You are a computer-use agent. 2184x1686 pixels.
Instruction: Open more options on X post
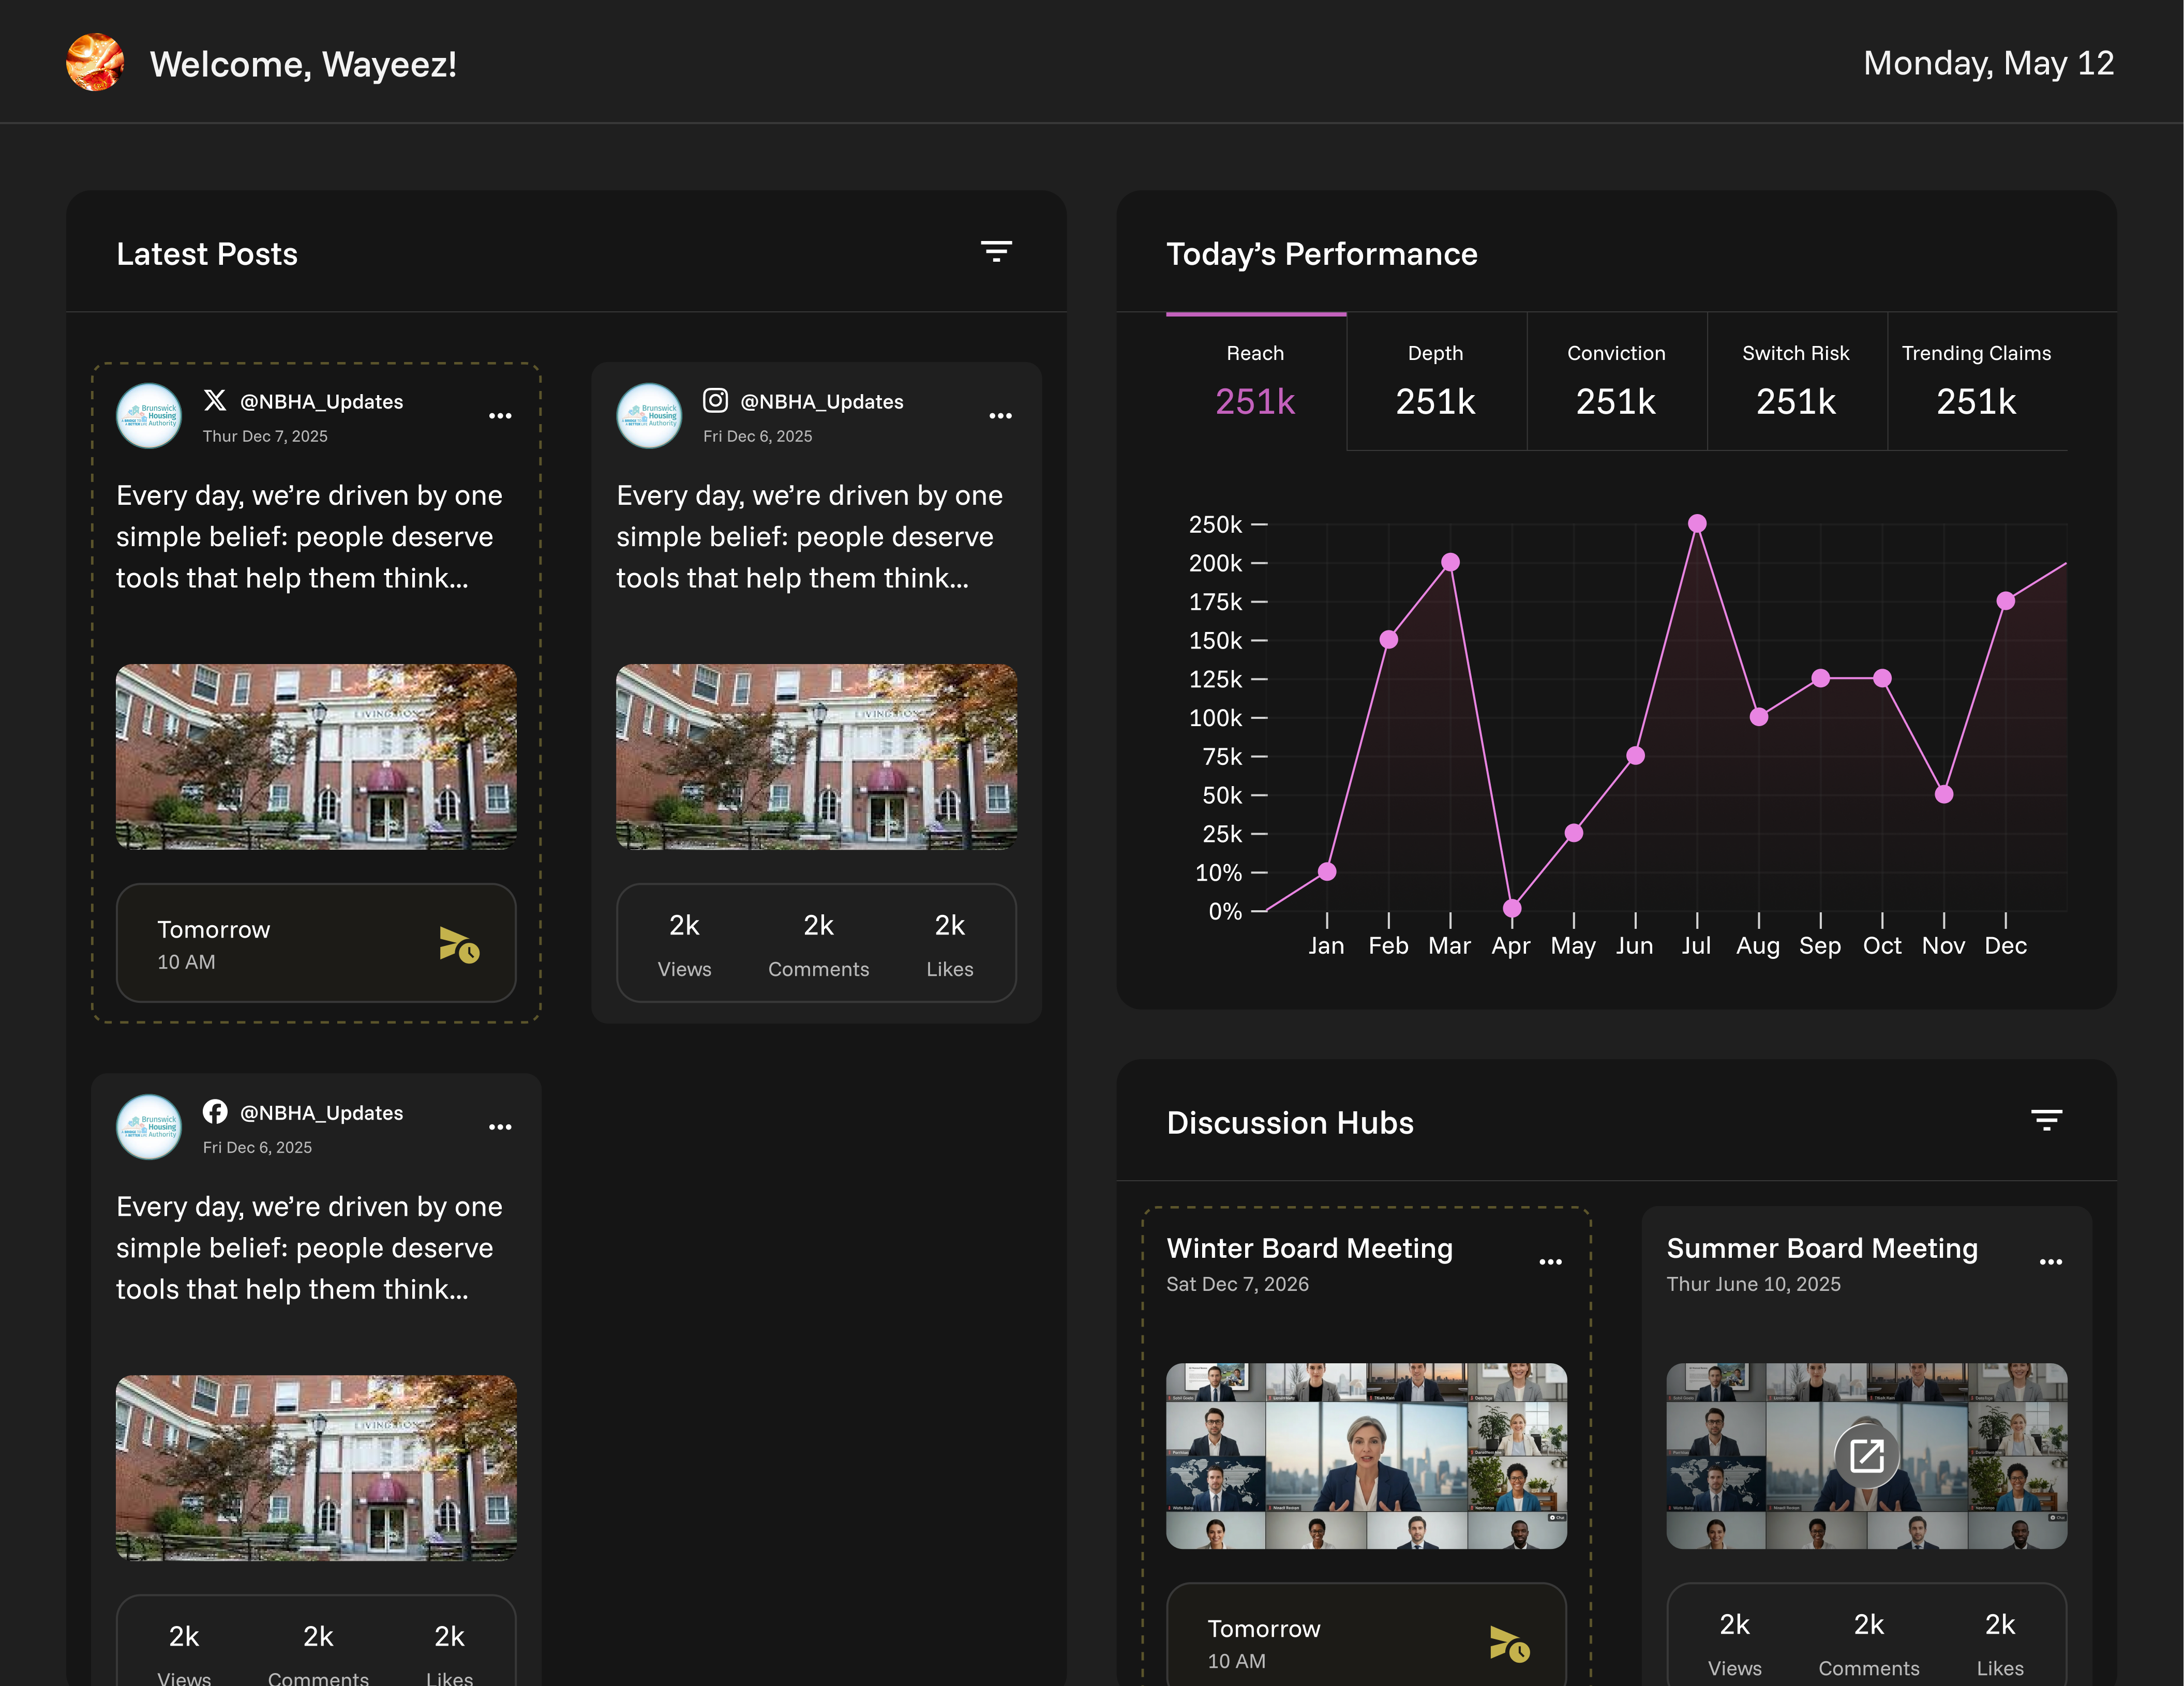[x=500, y=416]
